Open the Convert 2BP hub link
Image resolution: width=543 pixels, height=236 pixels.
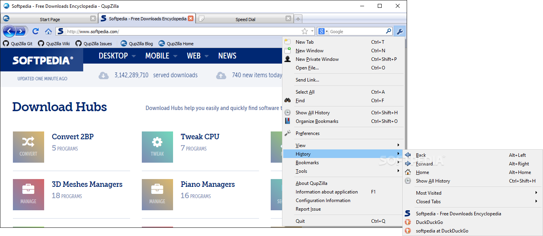[73, 137]
